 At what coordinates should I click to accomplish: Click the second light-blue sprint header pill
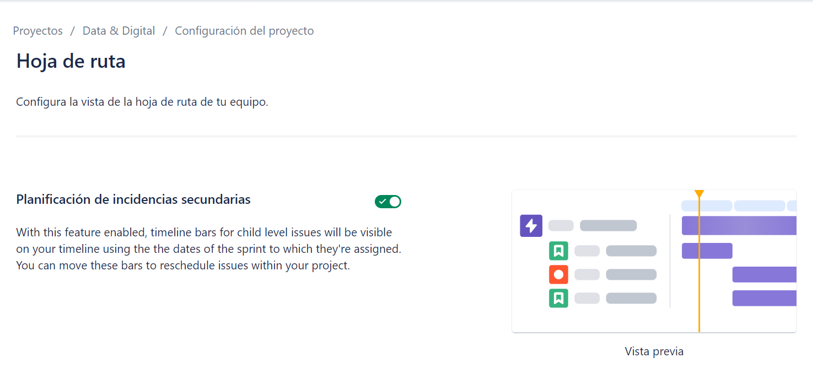(760, 206)
